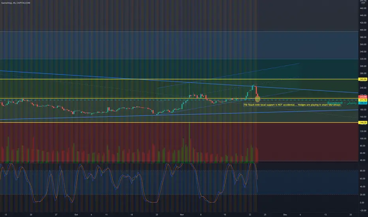
Task: Select the yellow 263.86 price level label
Action: [x=363, y=79]
